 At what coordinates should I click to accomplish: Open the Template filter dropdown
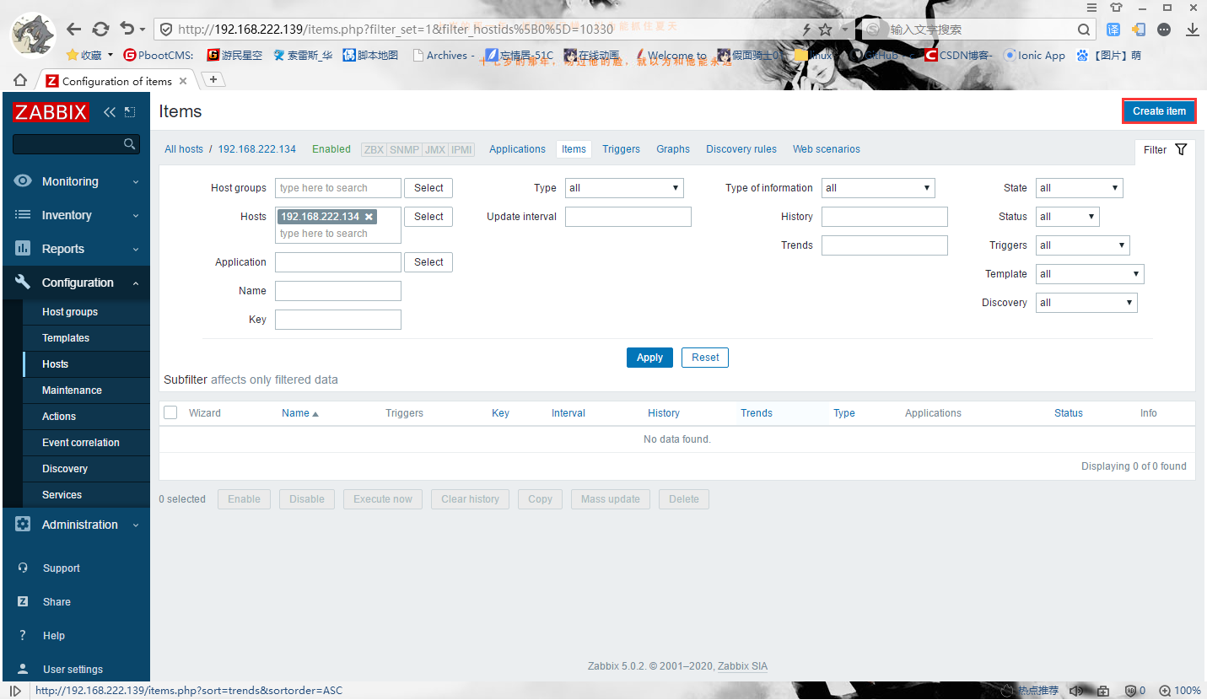point(1090,274)
